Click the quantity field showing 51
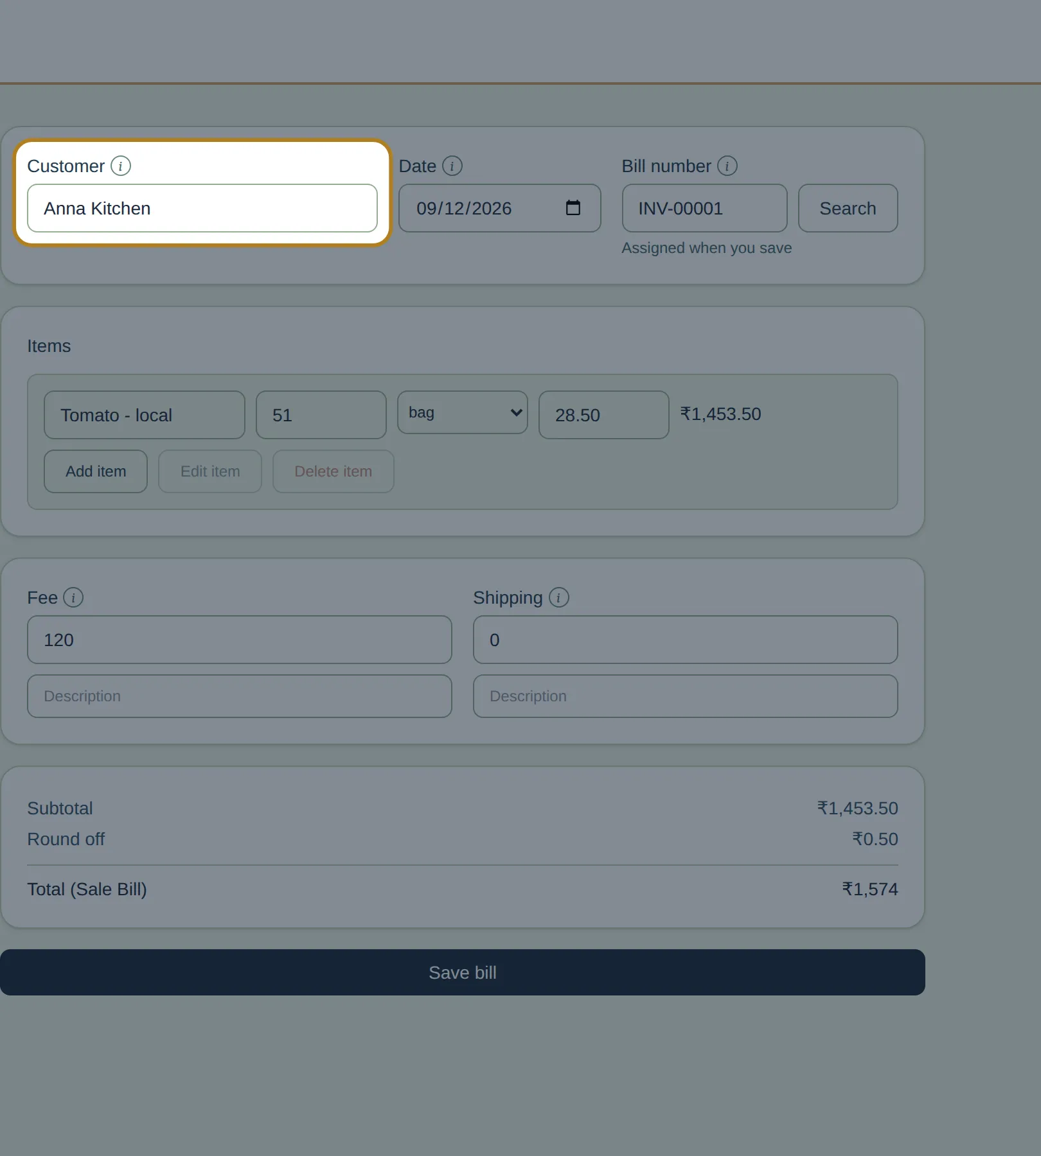Image resolution: width=1041 pixels, height=1156 pixels. click(321, 415)
